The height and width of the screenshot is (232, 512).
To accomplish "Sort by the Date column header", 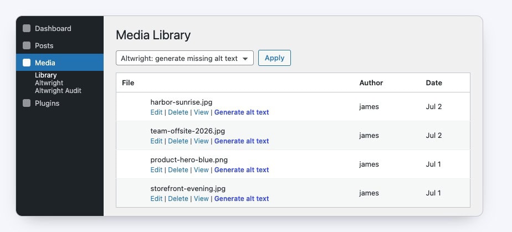I will [x=434, y=83].
